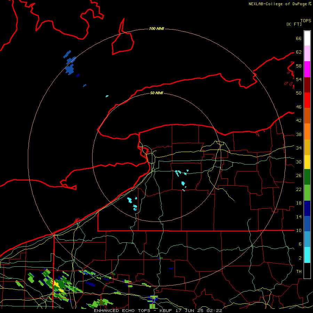313x313 pixels.
Task: Click the 18 scale value
Action: [299, 203]
